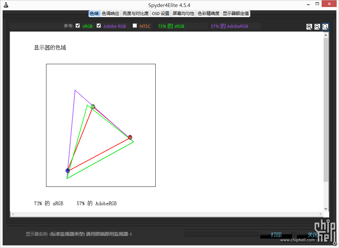Click the '57% 的 AdobeRGB' result below chart
The width and height of the screenshot is (339, 248).
click(97, 204)
